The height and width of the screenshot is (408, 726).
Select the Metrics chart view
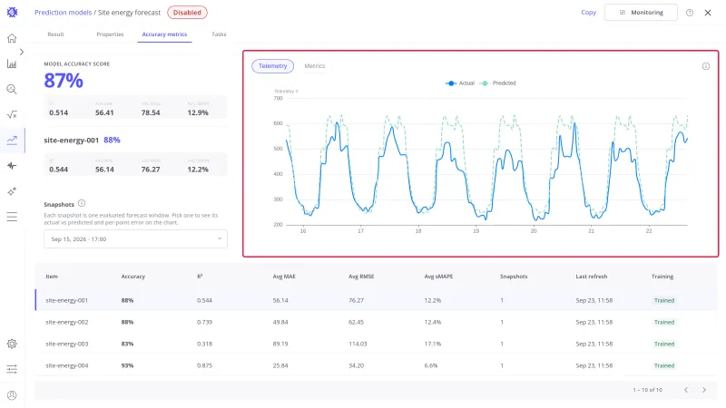(314, 66)
